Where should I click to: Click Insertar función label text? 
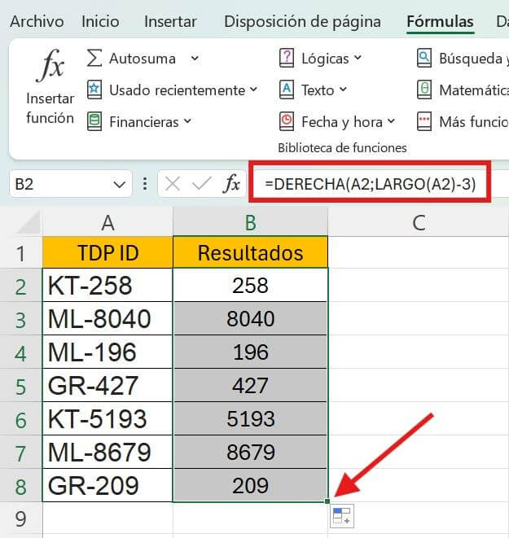(50, 108)
